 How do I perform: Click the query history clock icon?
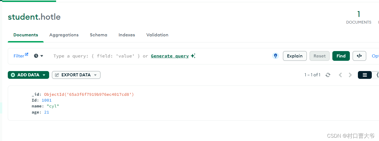tap(36, 56)
